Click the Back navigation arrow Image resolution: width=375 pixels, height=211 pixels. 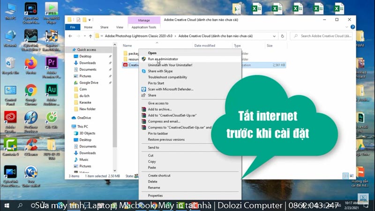(x=70, y=36)
